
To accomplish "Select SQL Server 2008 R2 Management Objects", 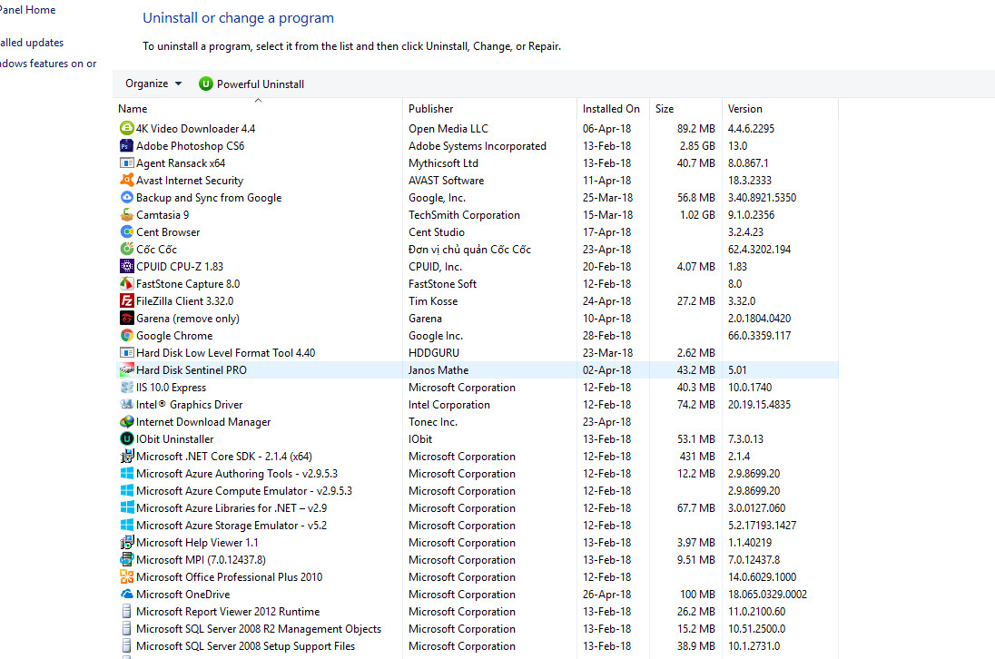I will tap(476, 628).
